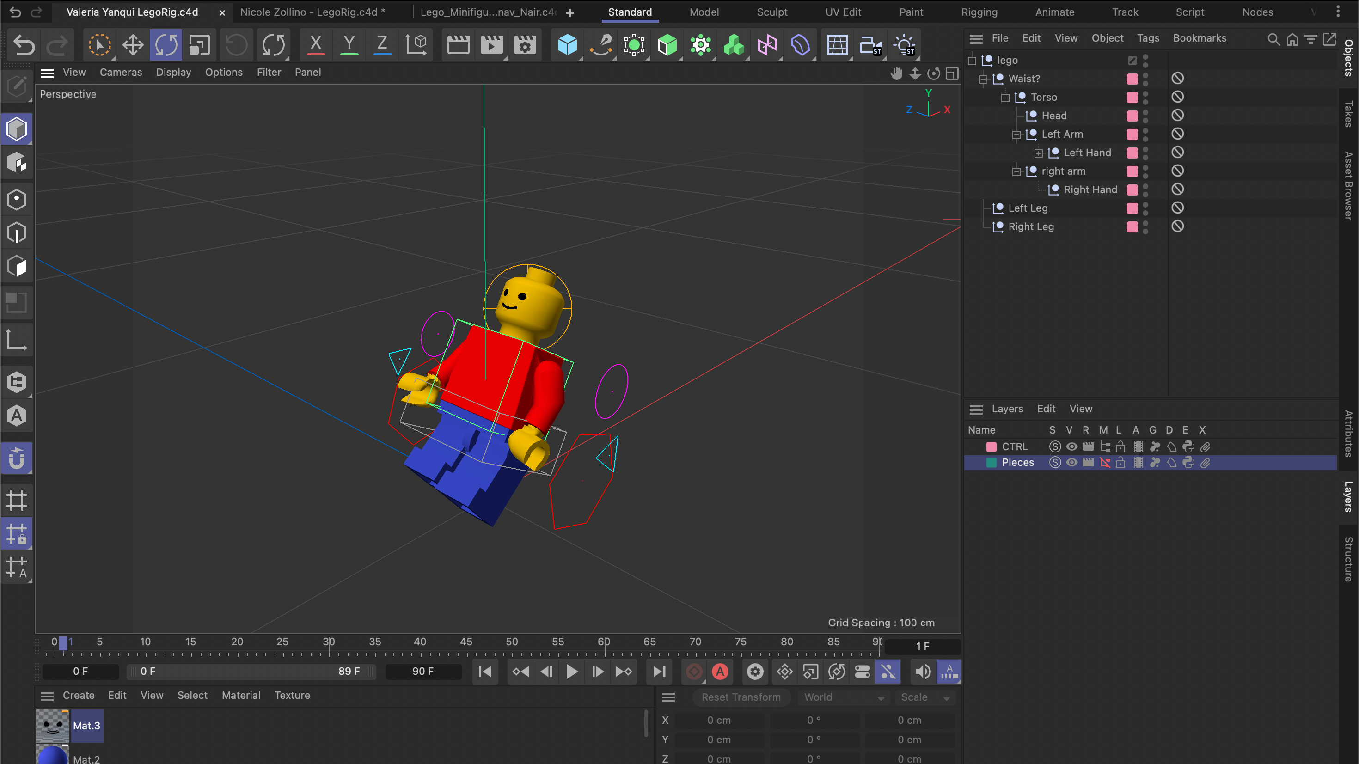Open the Material manager's Create menu
This screenshot has height=764, width=1359.
click(x=78, y=695)
